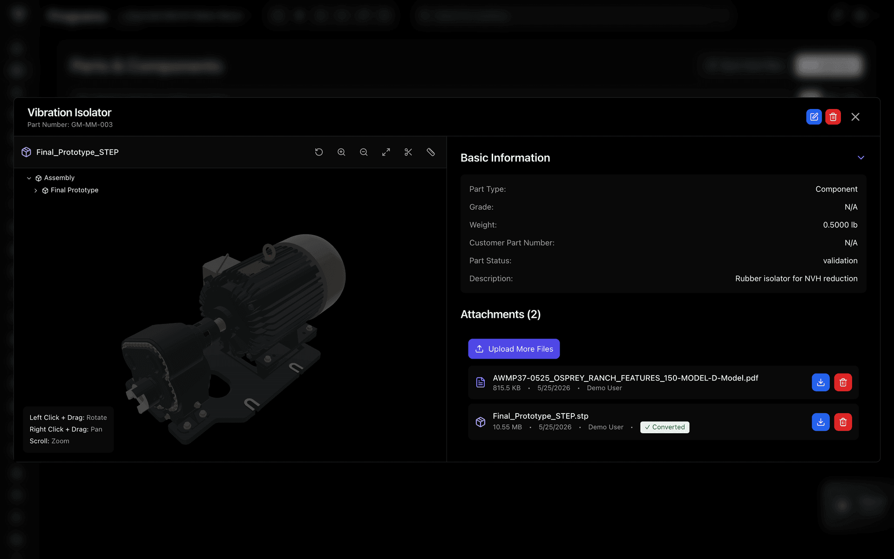894x559 pixels.
Task: Click the Part Type value Component
Action: point(836,189)
